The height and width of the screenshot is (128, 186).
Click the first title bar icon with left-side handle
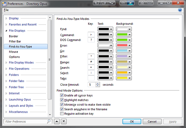pyautogui.click(x=97, y=3)
